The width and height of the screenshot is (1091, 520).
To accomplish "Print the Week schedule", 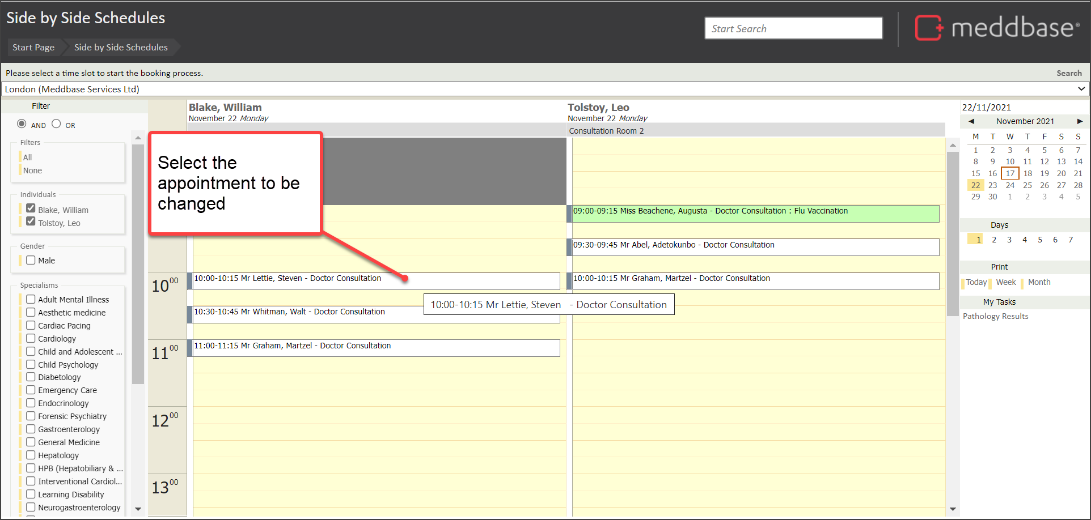I will click(1005, 282).
